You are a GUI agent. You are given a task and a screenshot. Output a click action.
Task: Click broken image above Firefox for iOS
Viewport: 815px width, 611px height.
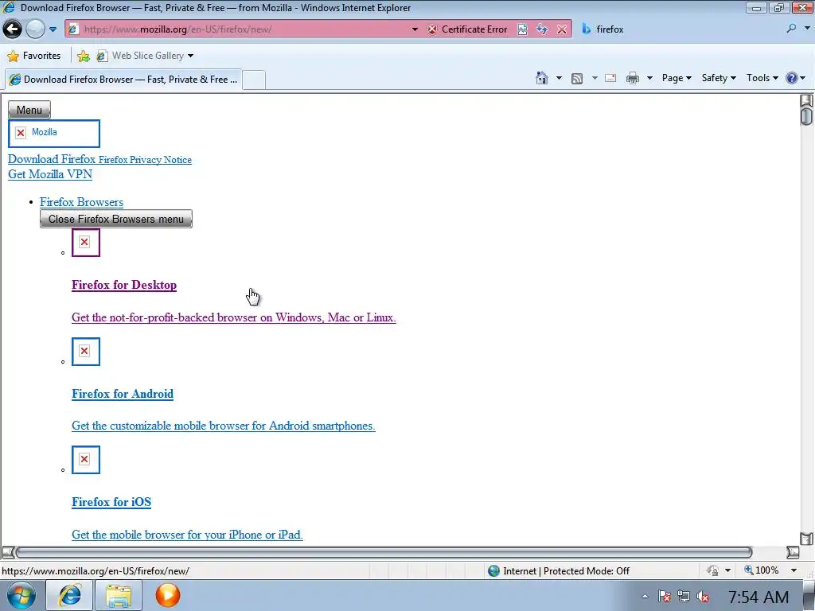86,460
